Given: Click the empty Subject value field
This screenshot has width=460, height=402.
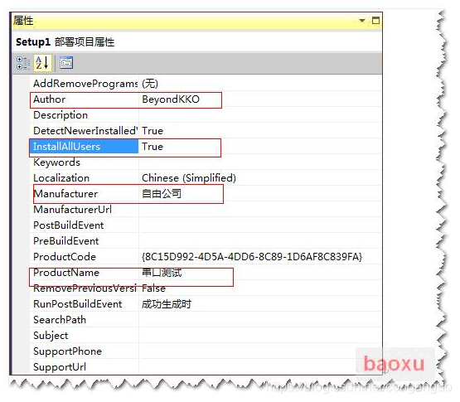Looking at the screenshot, I should pyautogui.click(x=260, y=336).
